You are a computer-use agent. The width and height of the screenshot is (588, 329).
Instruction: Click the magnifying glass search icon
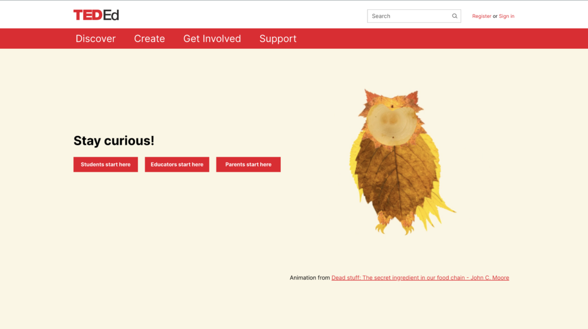(455, 16)
